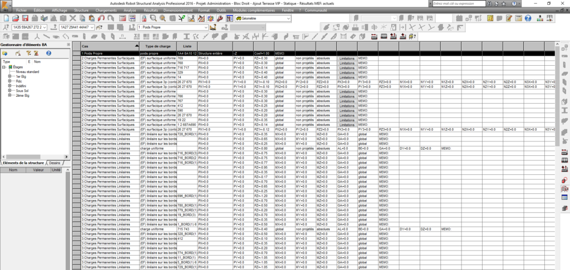Image resolution: width=570 pixels, height=270 pixels.
Task: Click the star favorites icon in title bar
Action: coord(504,3)
